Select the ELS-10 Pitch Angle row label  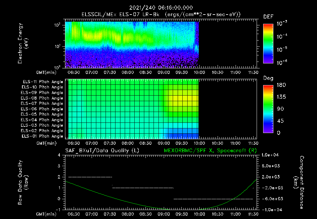tap(42, 87)
